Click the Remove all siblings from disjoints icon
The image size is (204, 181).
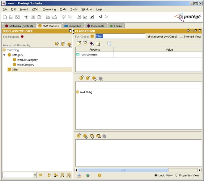click(98, 136)
